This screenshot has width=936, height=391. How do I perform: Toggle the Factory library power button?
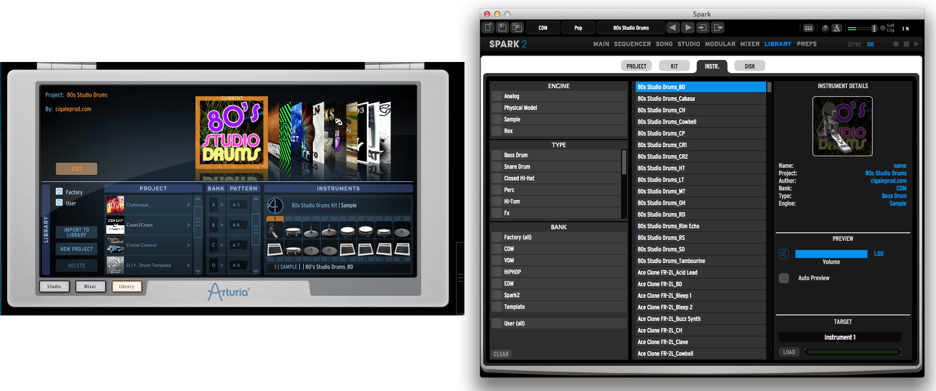click(59, 191)
